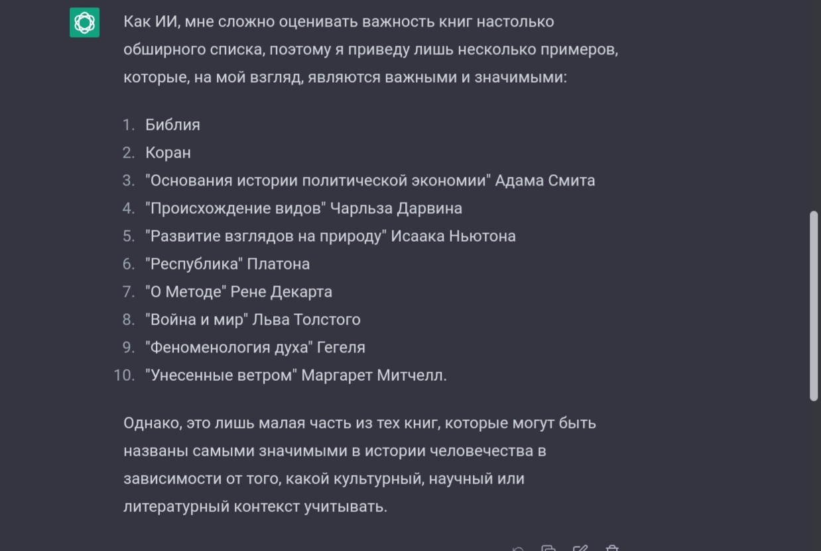Click the scrollbar track below the thumb
This screenshot has width=821, height=551.
[x=814, y=476]
